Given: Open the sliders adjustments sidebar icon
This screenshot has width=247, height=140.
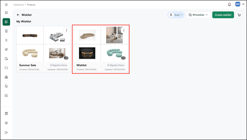Looking at the screenshot, I should coord(6,50).
